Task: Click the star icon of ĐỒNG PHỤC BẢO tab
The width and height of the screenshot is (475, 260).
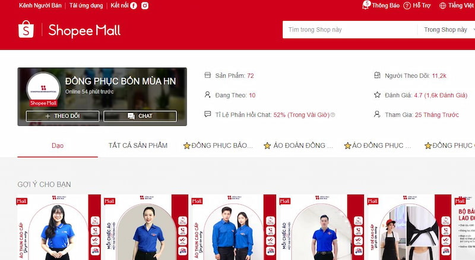Action: pyautogui.click(x=186, y=146)
